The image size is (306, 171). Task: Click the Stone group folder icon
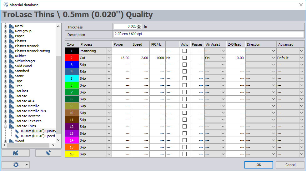(x=11, y=76)
